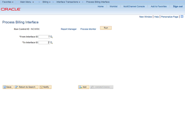Click the Update/Display button

click(101, 87)
